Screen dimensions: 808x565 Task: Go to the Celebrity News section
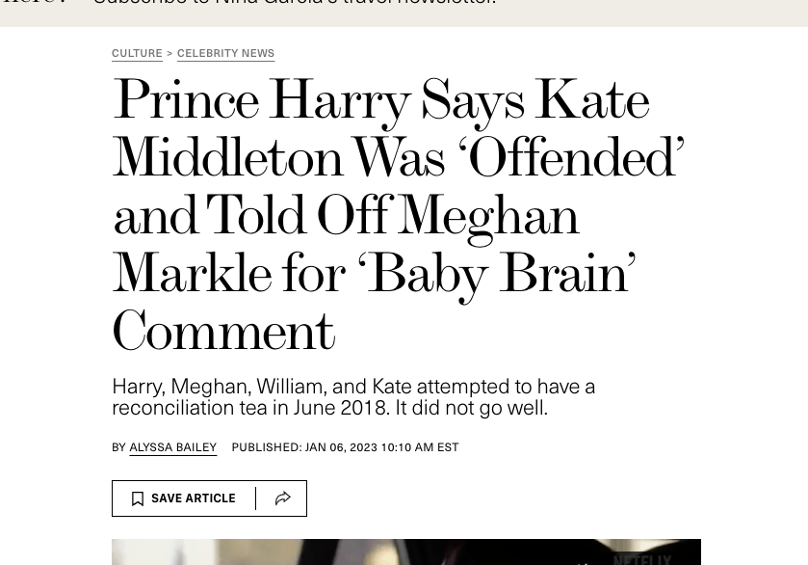(225, 54)
